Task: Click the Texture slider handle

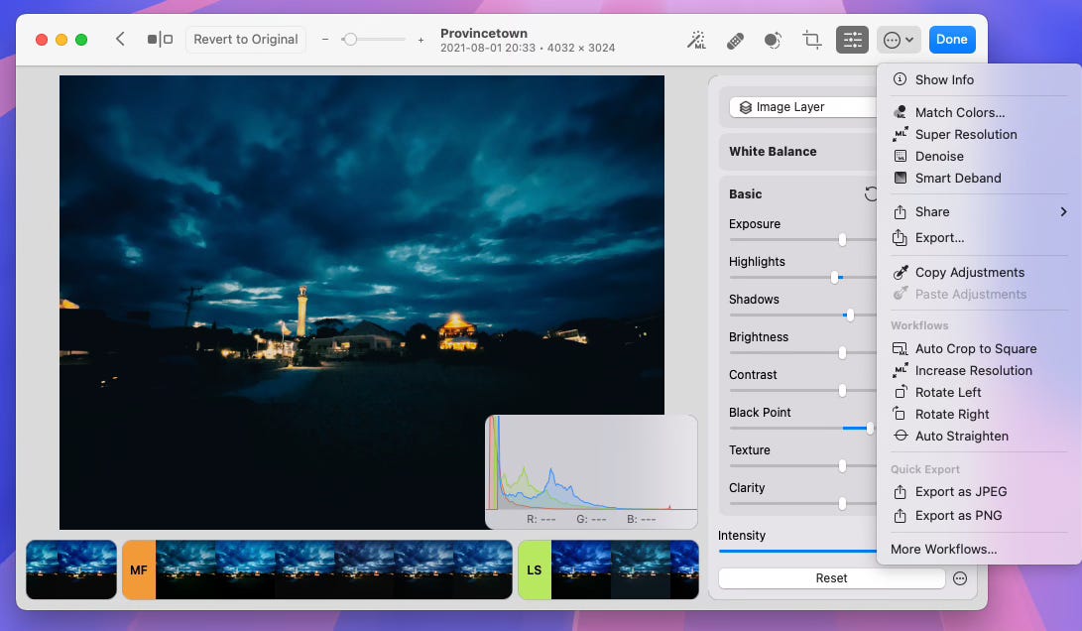Action: 843,466
